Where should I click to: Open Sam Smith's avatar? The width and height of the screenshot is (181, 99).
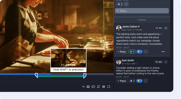[x=119, y=62]
